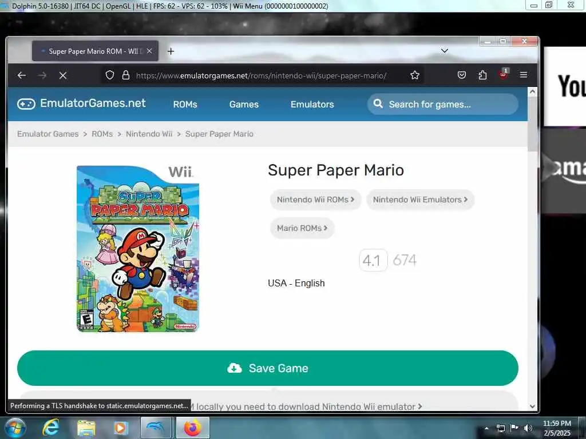Open the uBlock Origin extension icon
This screenshot has width=586, height=439.
504,74
